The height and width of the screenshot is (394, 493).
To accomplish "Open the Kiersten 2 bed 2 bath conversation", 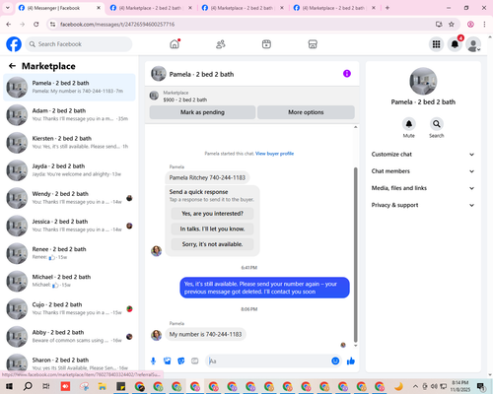I will pos(69,143).
